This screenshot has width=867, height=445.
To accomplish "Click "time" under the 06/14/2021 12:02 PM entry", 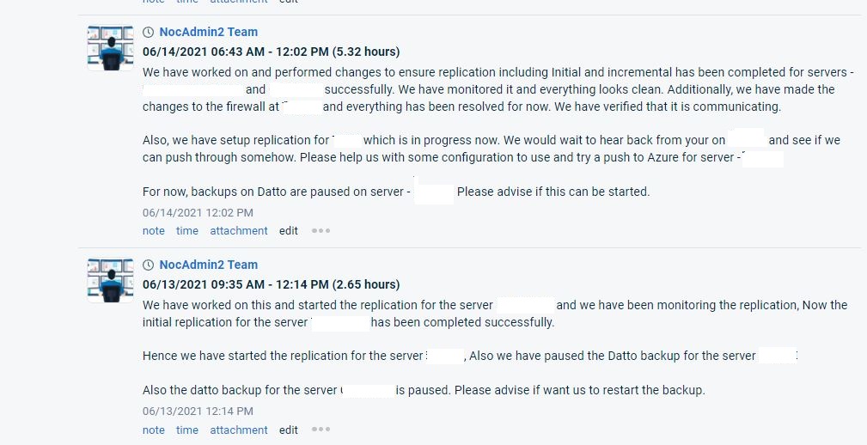I will tap(187, 230).
